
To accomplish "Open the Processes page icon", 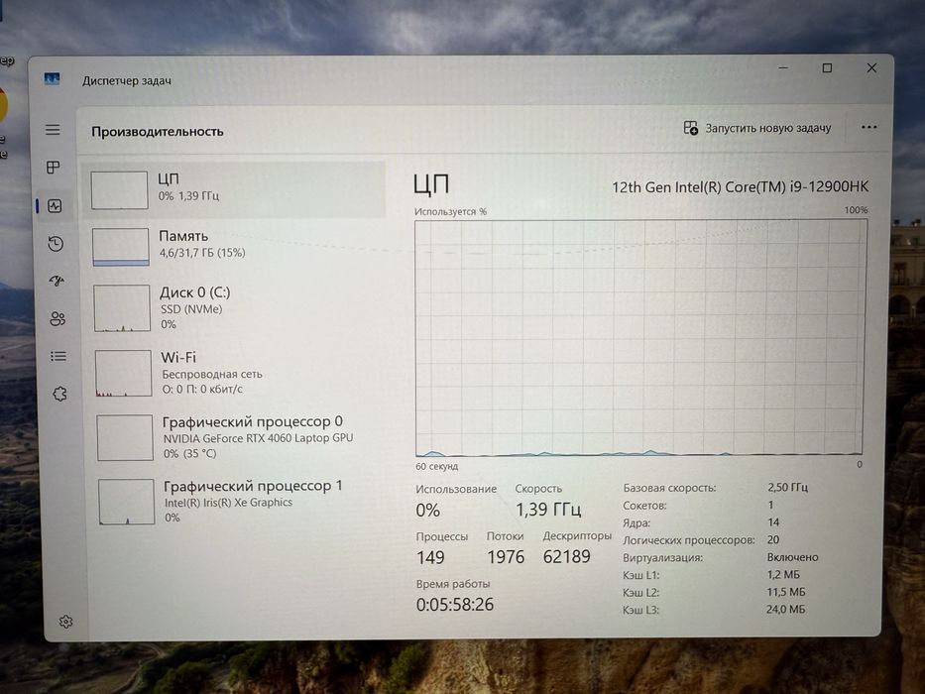I will point(54,168).
